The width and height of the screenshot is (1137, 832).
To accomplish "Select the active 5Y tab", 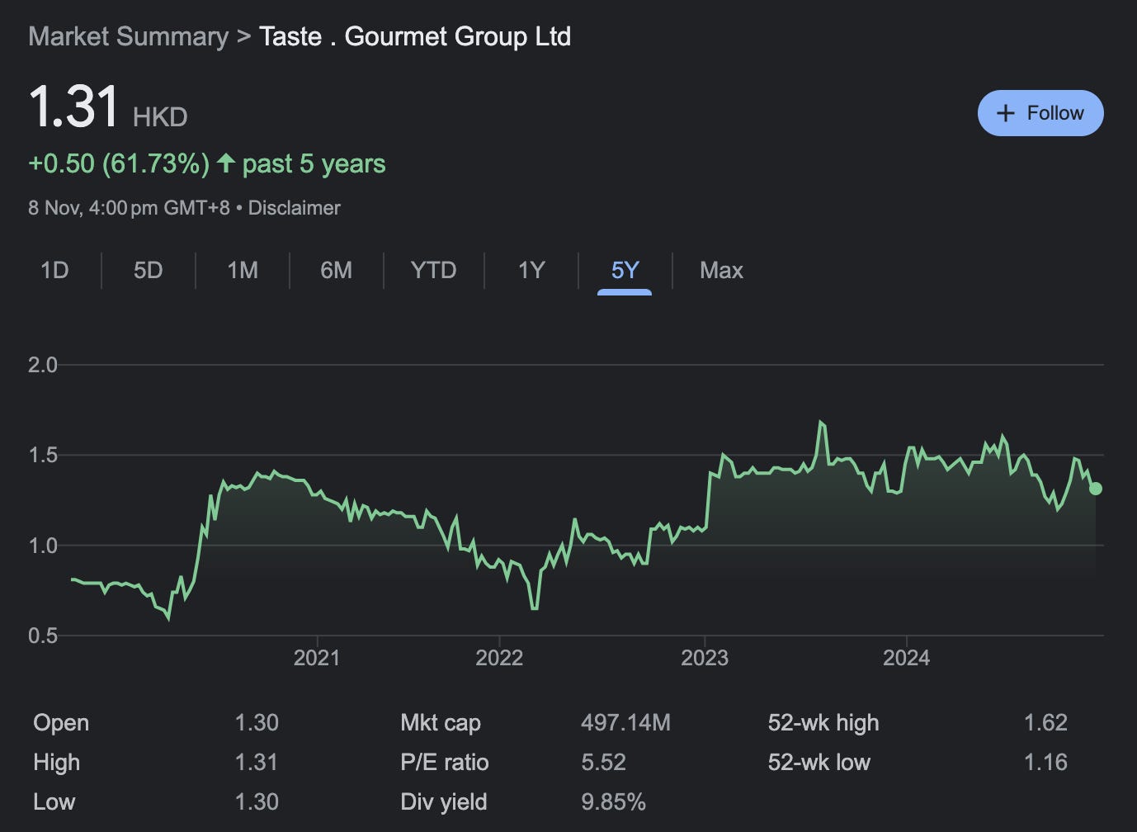I will (x=625, y=270).
